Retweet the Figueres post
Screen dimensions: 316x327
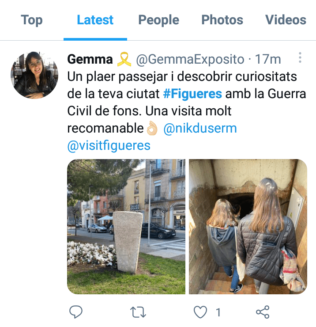138,312
